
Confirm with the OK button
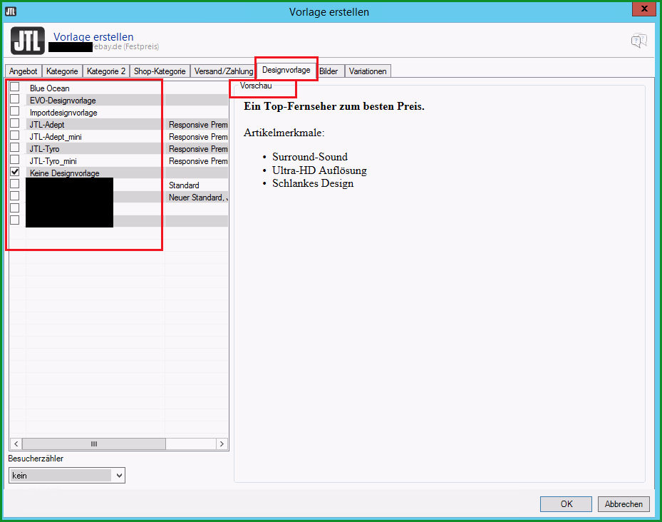(x=567, y=504)
